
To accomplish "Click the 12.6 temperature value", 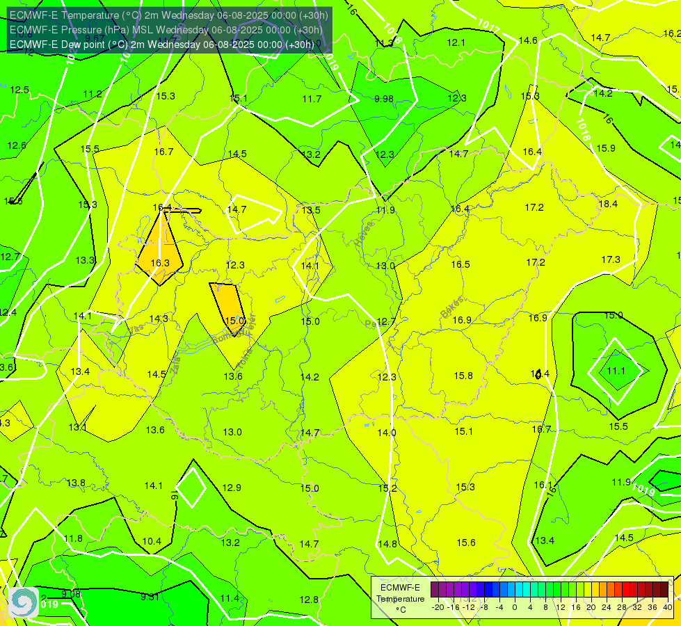I will 17,145.
